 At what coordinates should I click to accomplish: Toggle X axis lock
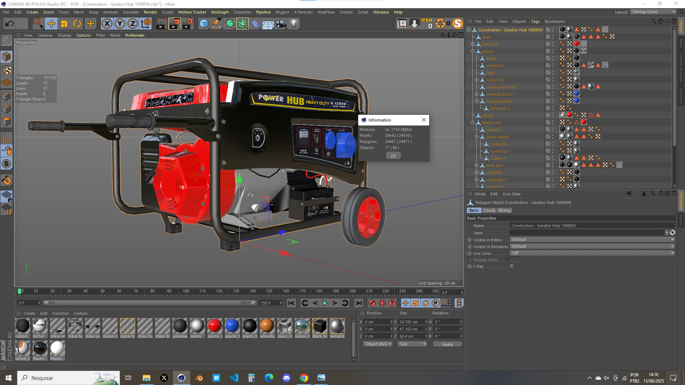pos(107,24)
